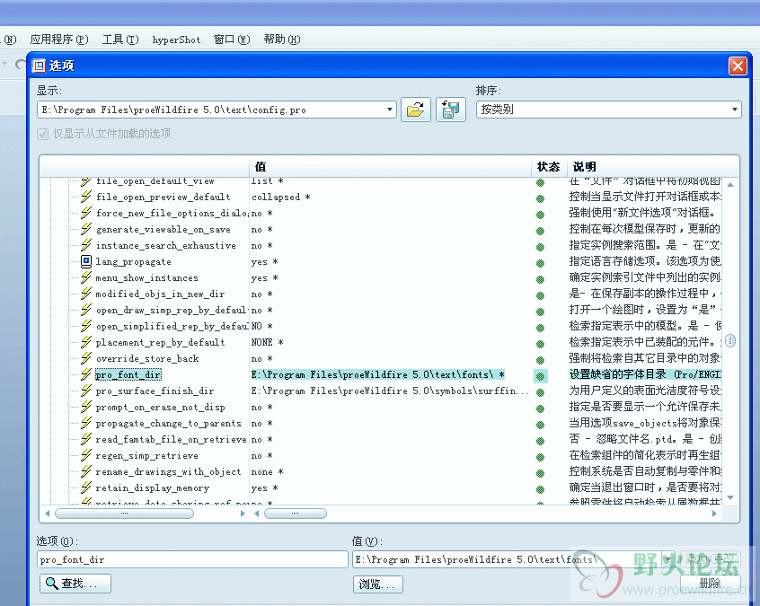
Task: Click the 删除 delete button
Action: coord(710,584)
